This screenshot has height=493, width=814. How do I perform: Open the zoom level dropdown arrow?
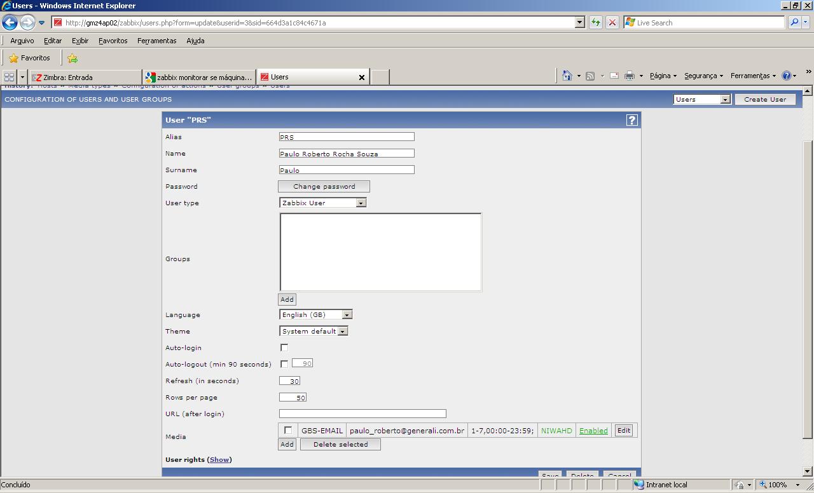coord(797,485)
